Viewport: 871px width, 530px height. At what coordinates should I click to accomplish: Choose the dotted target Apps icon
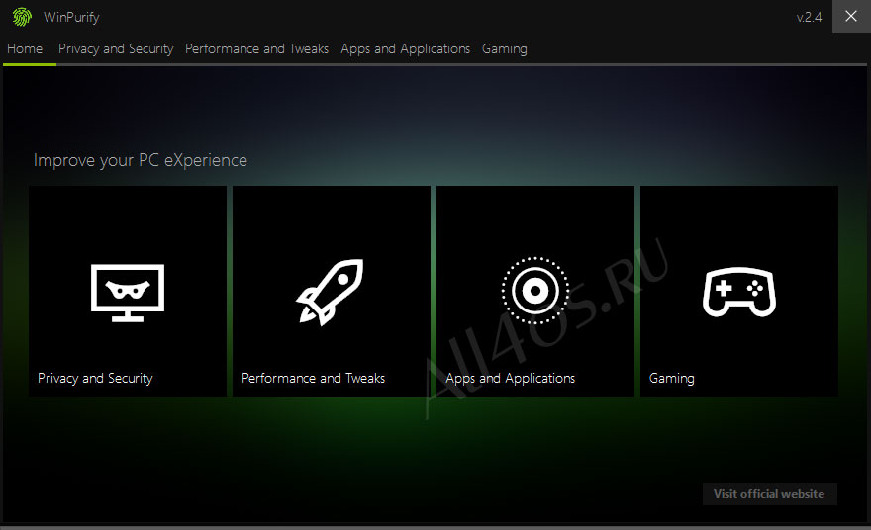click(x=534, y=291)
